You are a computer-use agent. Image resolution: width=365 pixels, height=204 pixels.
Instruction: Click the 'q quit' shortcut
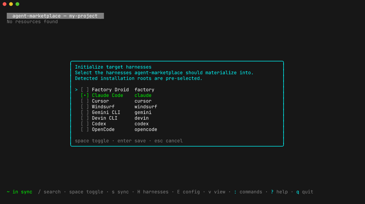[305, 192]
